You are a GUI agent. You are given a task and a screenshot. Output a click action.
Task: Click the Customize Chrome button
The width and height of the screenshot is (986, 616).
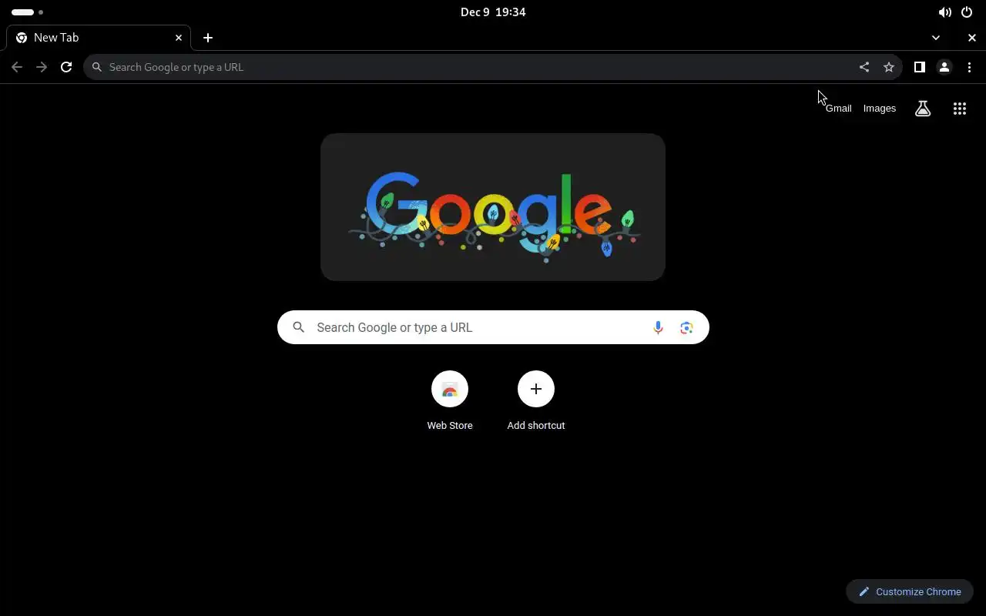[910, 591]
